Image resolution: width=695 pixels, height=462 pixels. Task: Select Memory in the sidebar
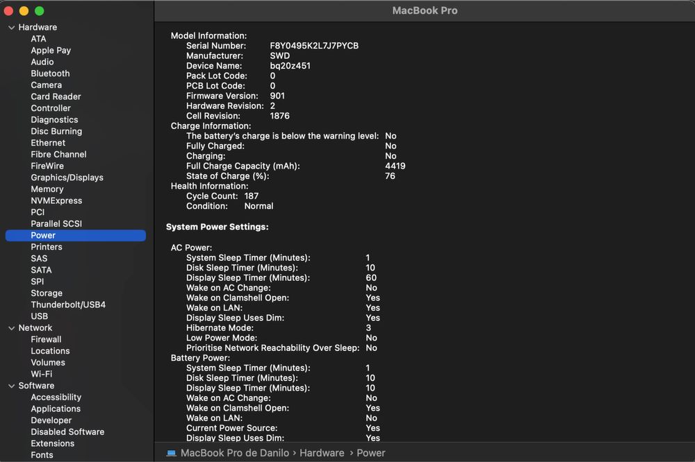point(47,189)
